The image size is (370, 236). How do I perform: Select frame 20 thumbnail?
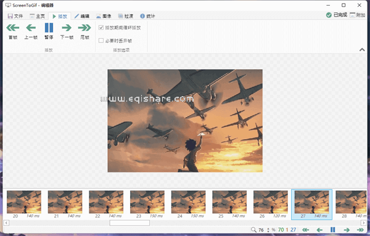pyautogui.click(x=24, y=205)
